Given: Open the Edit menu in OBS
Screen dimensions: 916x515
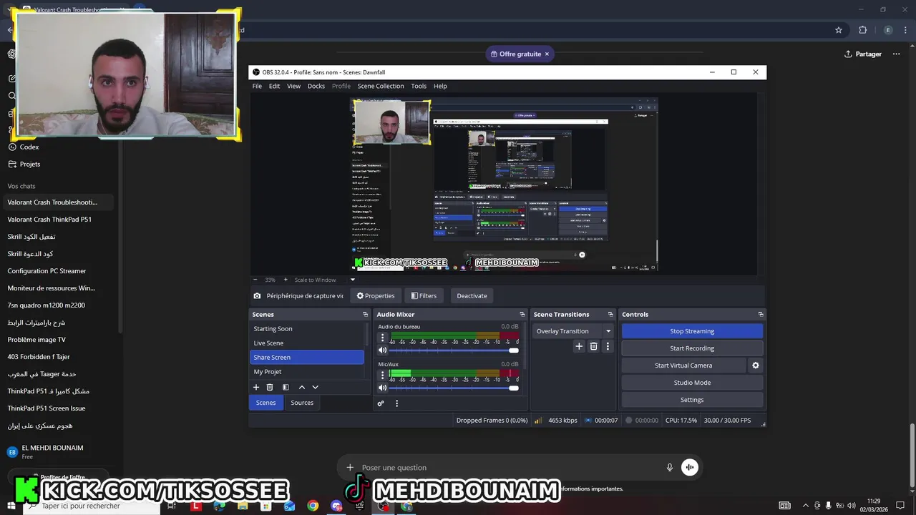Looking at the screenshot, I should coord(274,86).
